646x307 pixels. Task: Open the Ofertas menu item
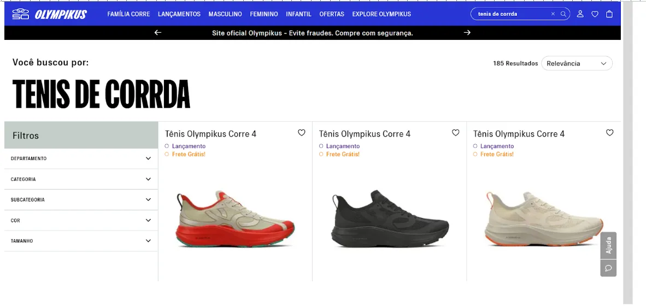(x=332, y=14)
